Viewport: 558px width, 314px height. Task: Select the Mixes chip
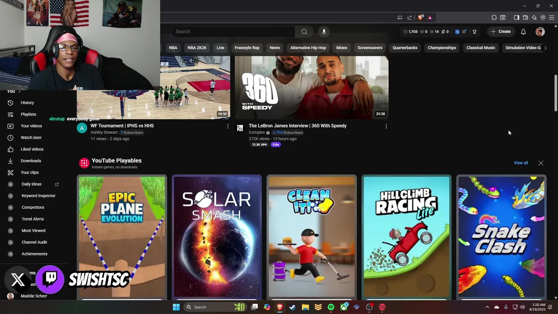(x=342, y=48)
